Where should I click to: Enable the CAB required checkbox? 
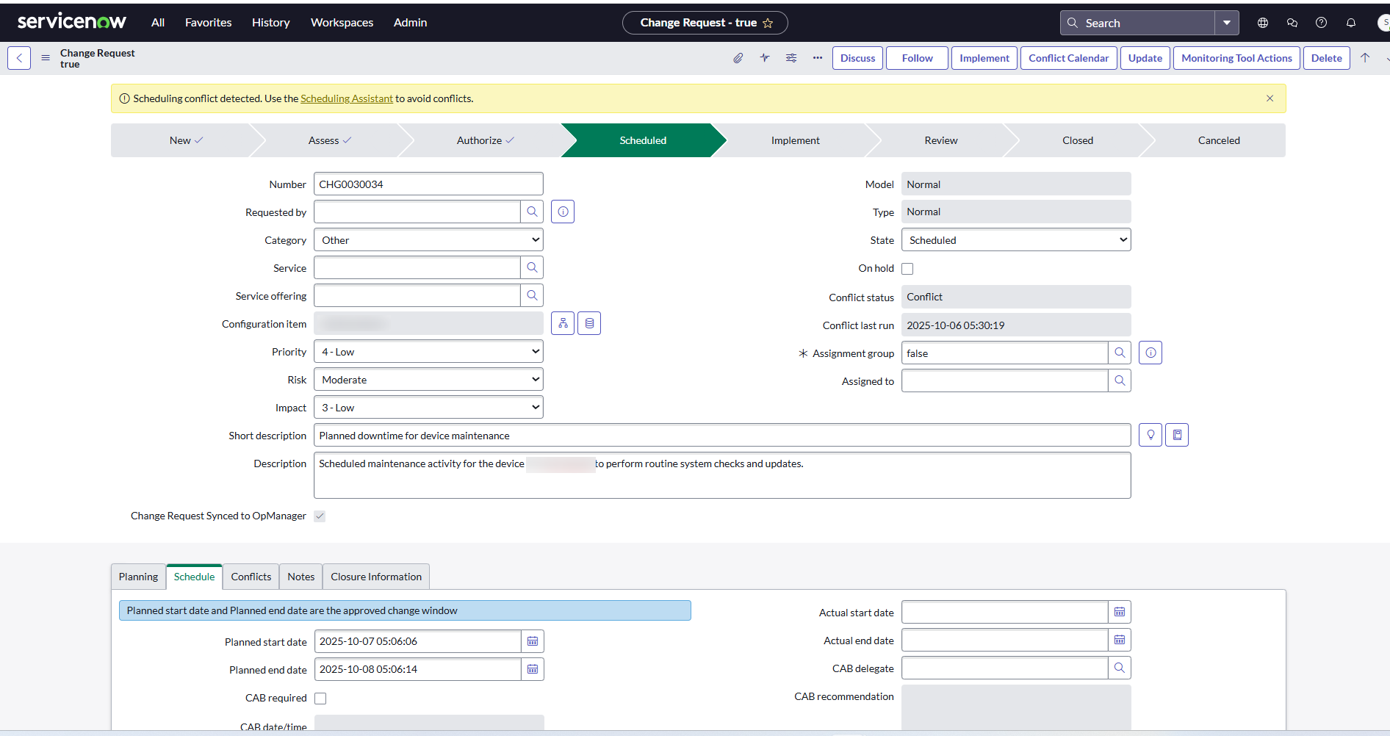click(x=320, y=699)
